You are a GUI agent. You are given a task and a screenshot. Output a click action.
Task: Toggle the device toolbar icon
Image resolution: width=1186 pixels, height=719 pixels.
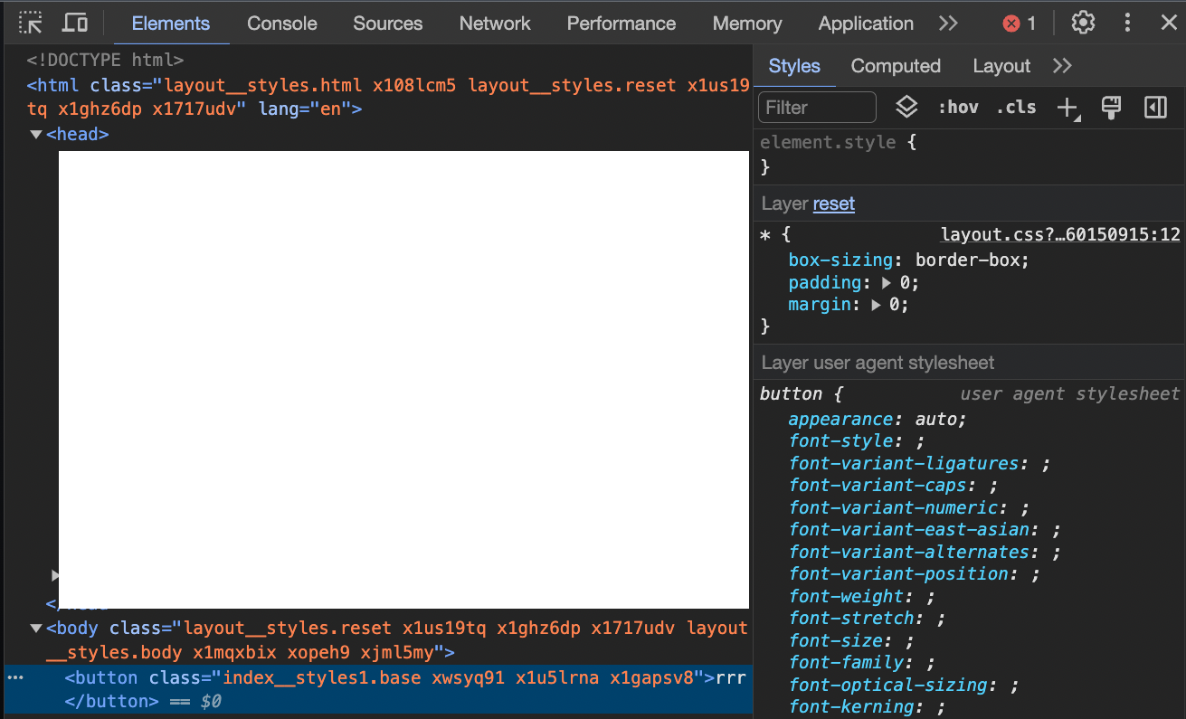tap(75, 23)
